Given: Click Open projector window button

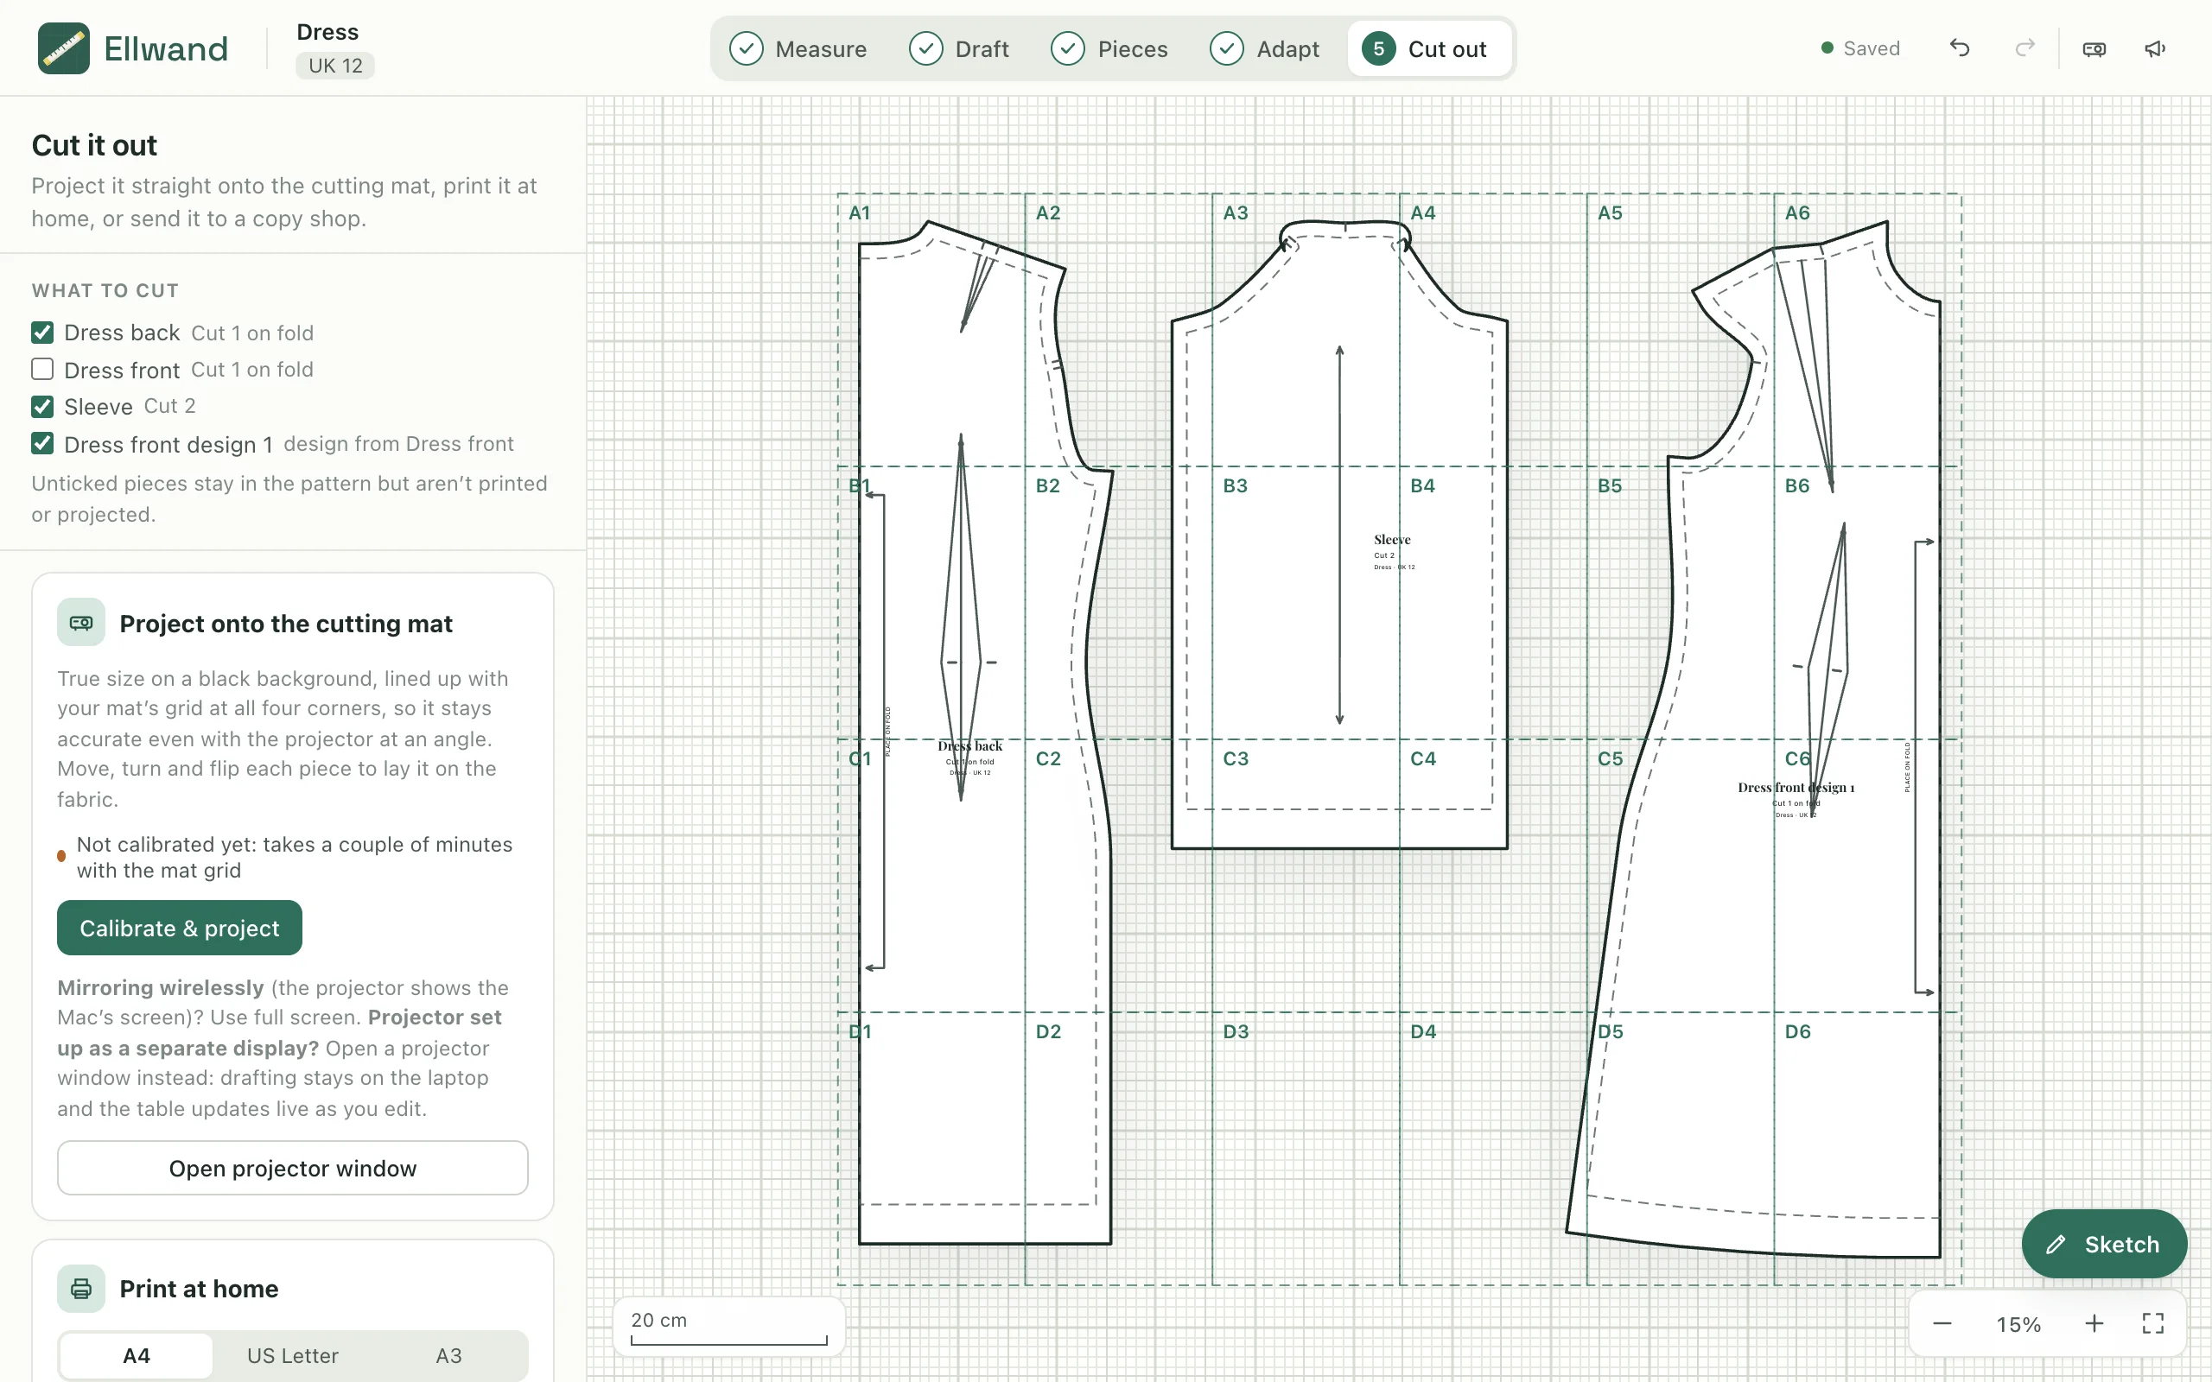Looking at the screenshot, I should (293, 1168).
